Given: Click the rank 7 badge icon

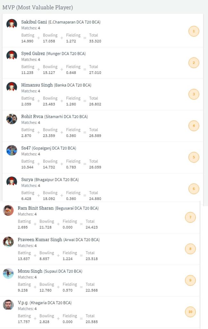Looking at the screenshot, I should click(190, 218).
